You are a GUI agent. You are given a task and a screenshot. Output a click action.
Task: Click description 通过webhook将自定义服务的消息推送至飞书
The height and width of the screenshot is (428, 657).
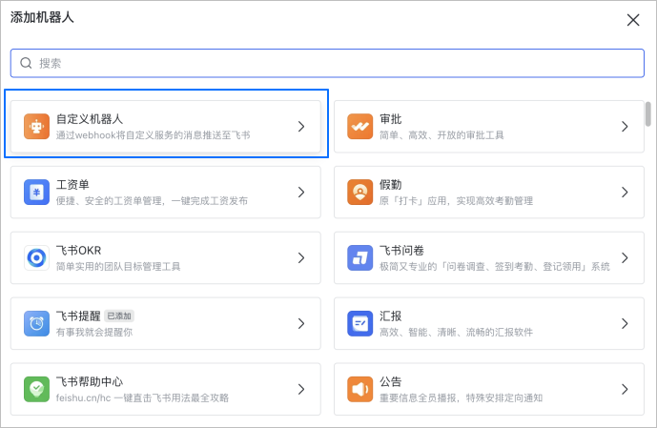pyautogui.click(x=153, y=135)
